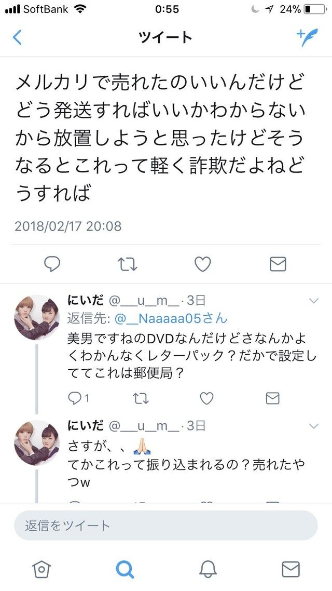Switch to the Search tab

tap(125, 569)
